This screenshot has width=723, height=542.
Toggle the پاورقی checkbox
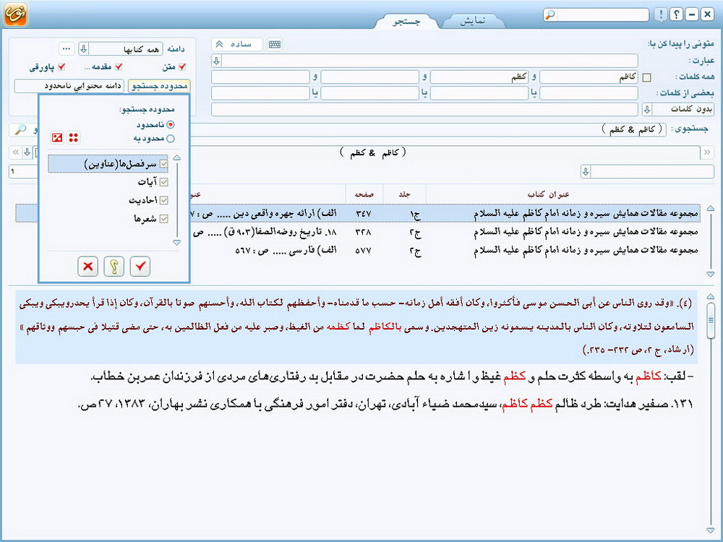point(61,67)
